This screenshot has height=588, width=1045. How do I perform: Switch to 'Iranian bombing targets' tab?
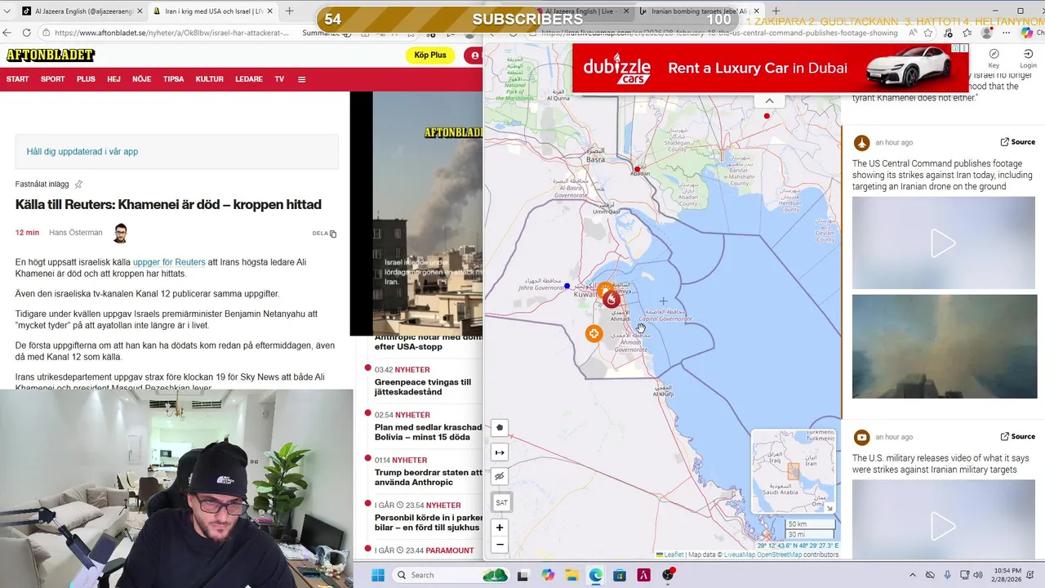[x=700, y=11]
